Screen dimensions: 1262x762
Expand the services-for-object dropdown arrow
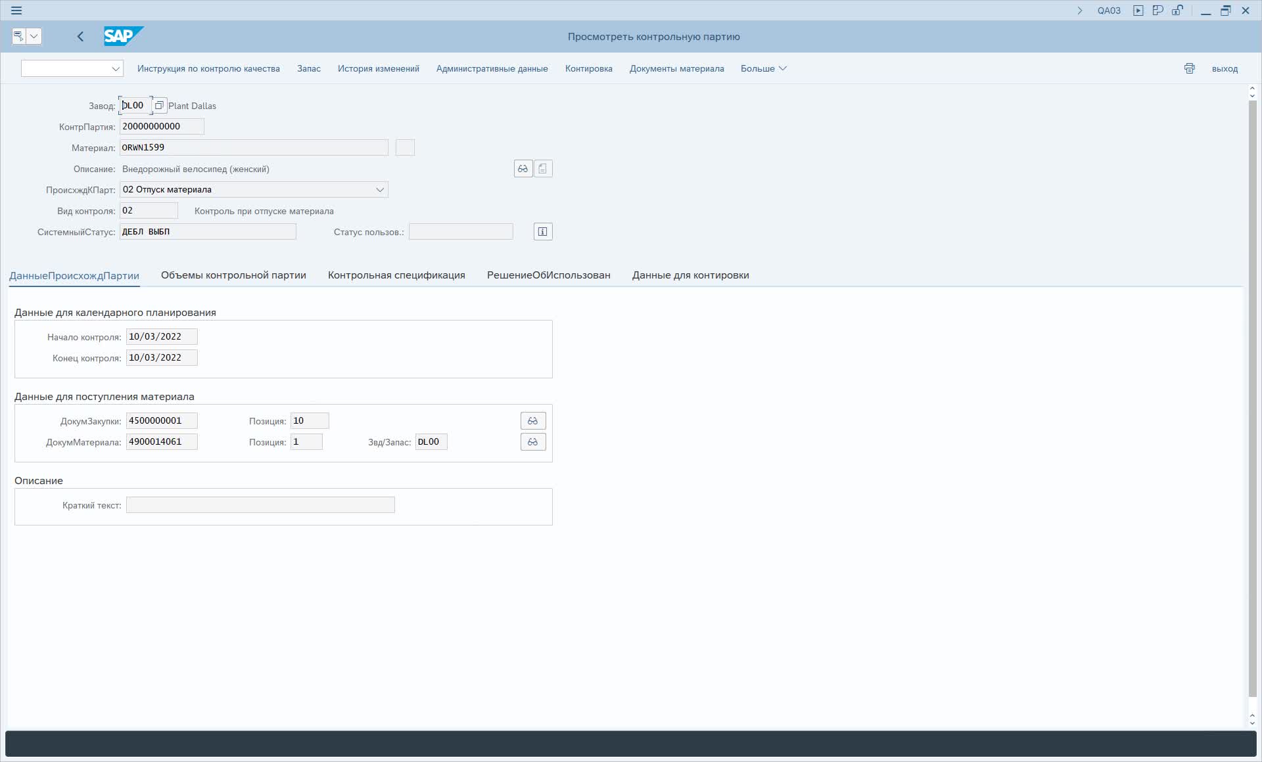(x=34, y=36)
